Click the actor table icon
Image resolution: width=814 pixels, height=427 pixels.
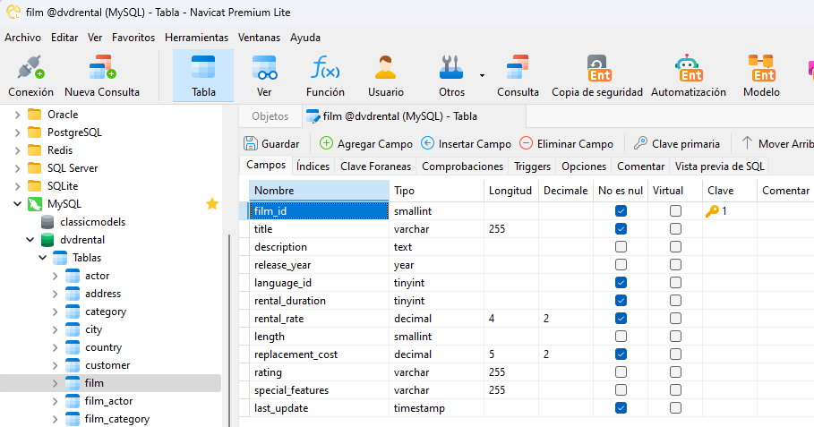pyautogui.click(x=73, y=276)
